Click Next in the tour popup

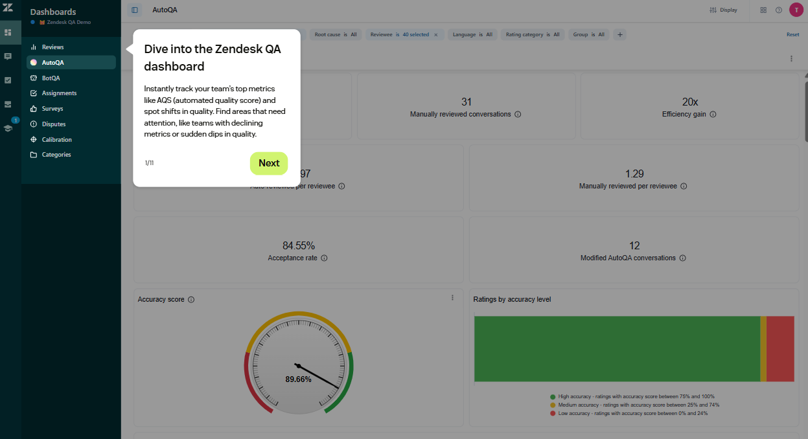(x=269, y=163)
